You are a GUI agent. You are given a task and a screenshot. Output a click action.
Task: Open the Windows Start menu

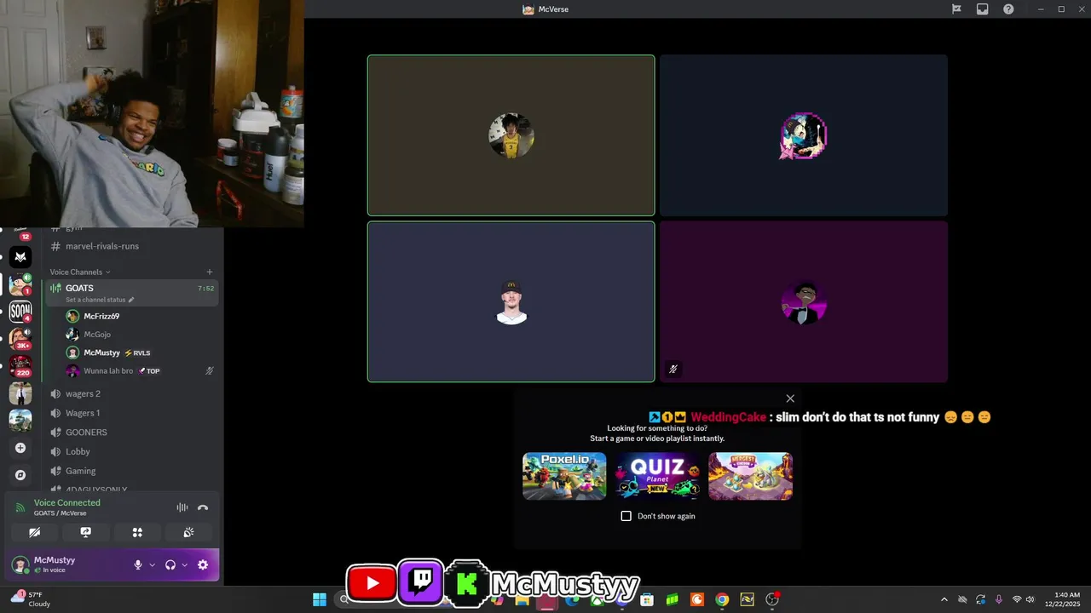point(320,599)
